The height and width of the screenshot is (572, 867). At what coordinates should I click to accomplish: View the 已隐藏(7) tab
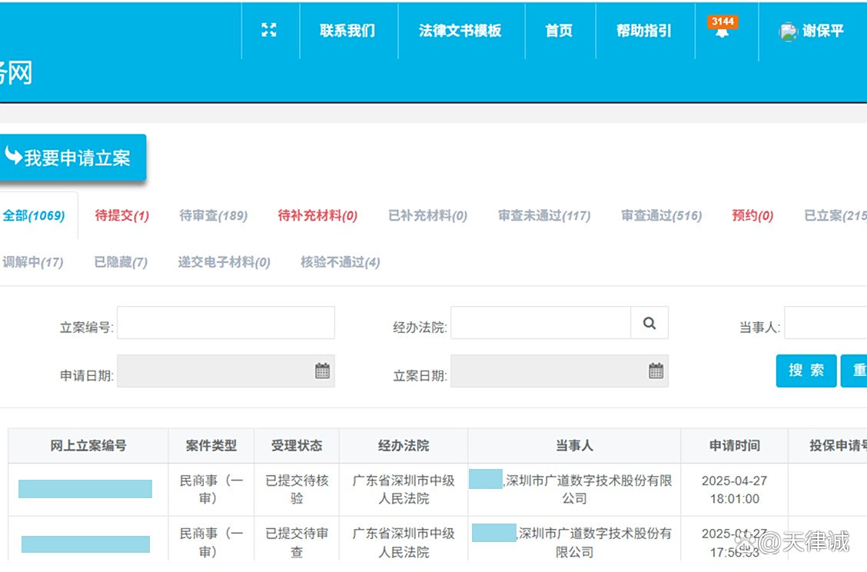tap(119, 262)
